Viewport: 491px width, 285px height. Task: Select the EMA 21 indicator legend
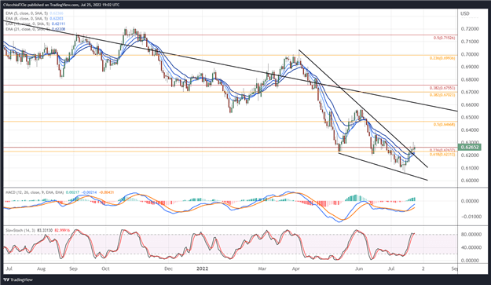[x=35, y=29]
